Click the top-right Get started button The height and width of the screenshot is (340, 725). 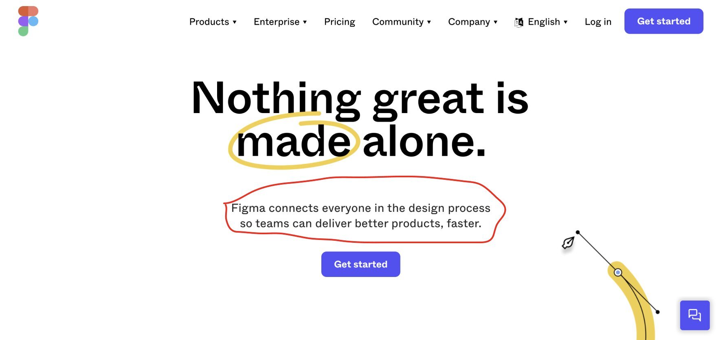click(x=663, y=21)
